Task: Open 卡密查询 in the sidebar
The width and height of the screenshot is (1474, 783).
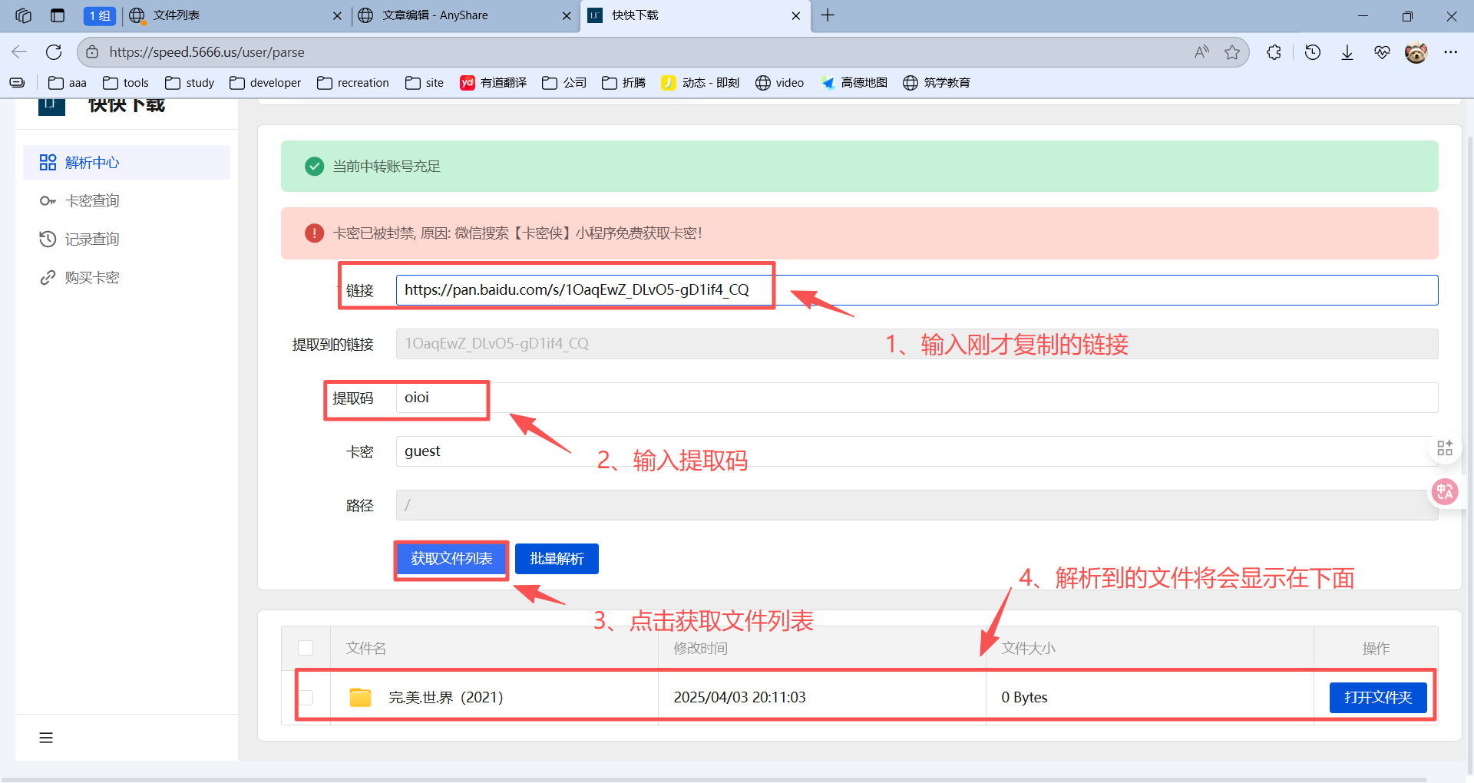Action: coord(92,201)
